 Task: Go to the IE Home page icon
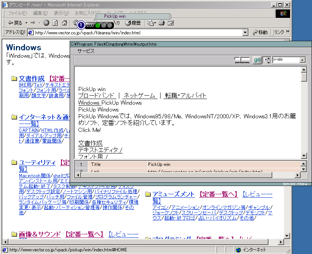pos(64,23)
